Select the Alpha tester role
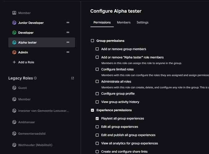209x154 pixels. tap(42, 43)
